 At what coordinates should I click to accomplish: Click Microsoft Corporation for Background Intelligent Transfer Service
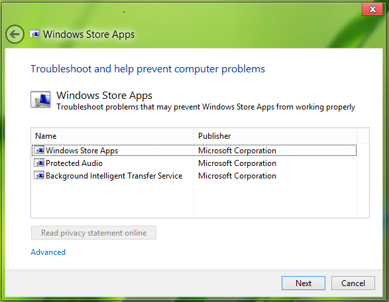pyautogui.click(x=237, y=176)
